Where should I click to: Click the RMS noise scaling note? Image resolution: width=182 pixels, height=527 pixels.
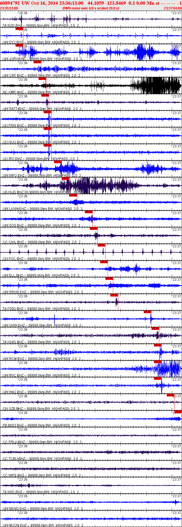coord(91,8)
